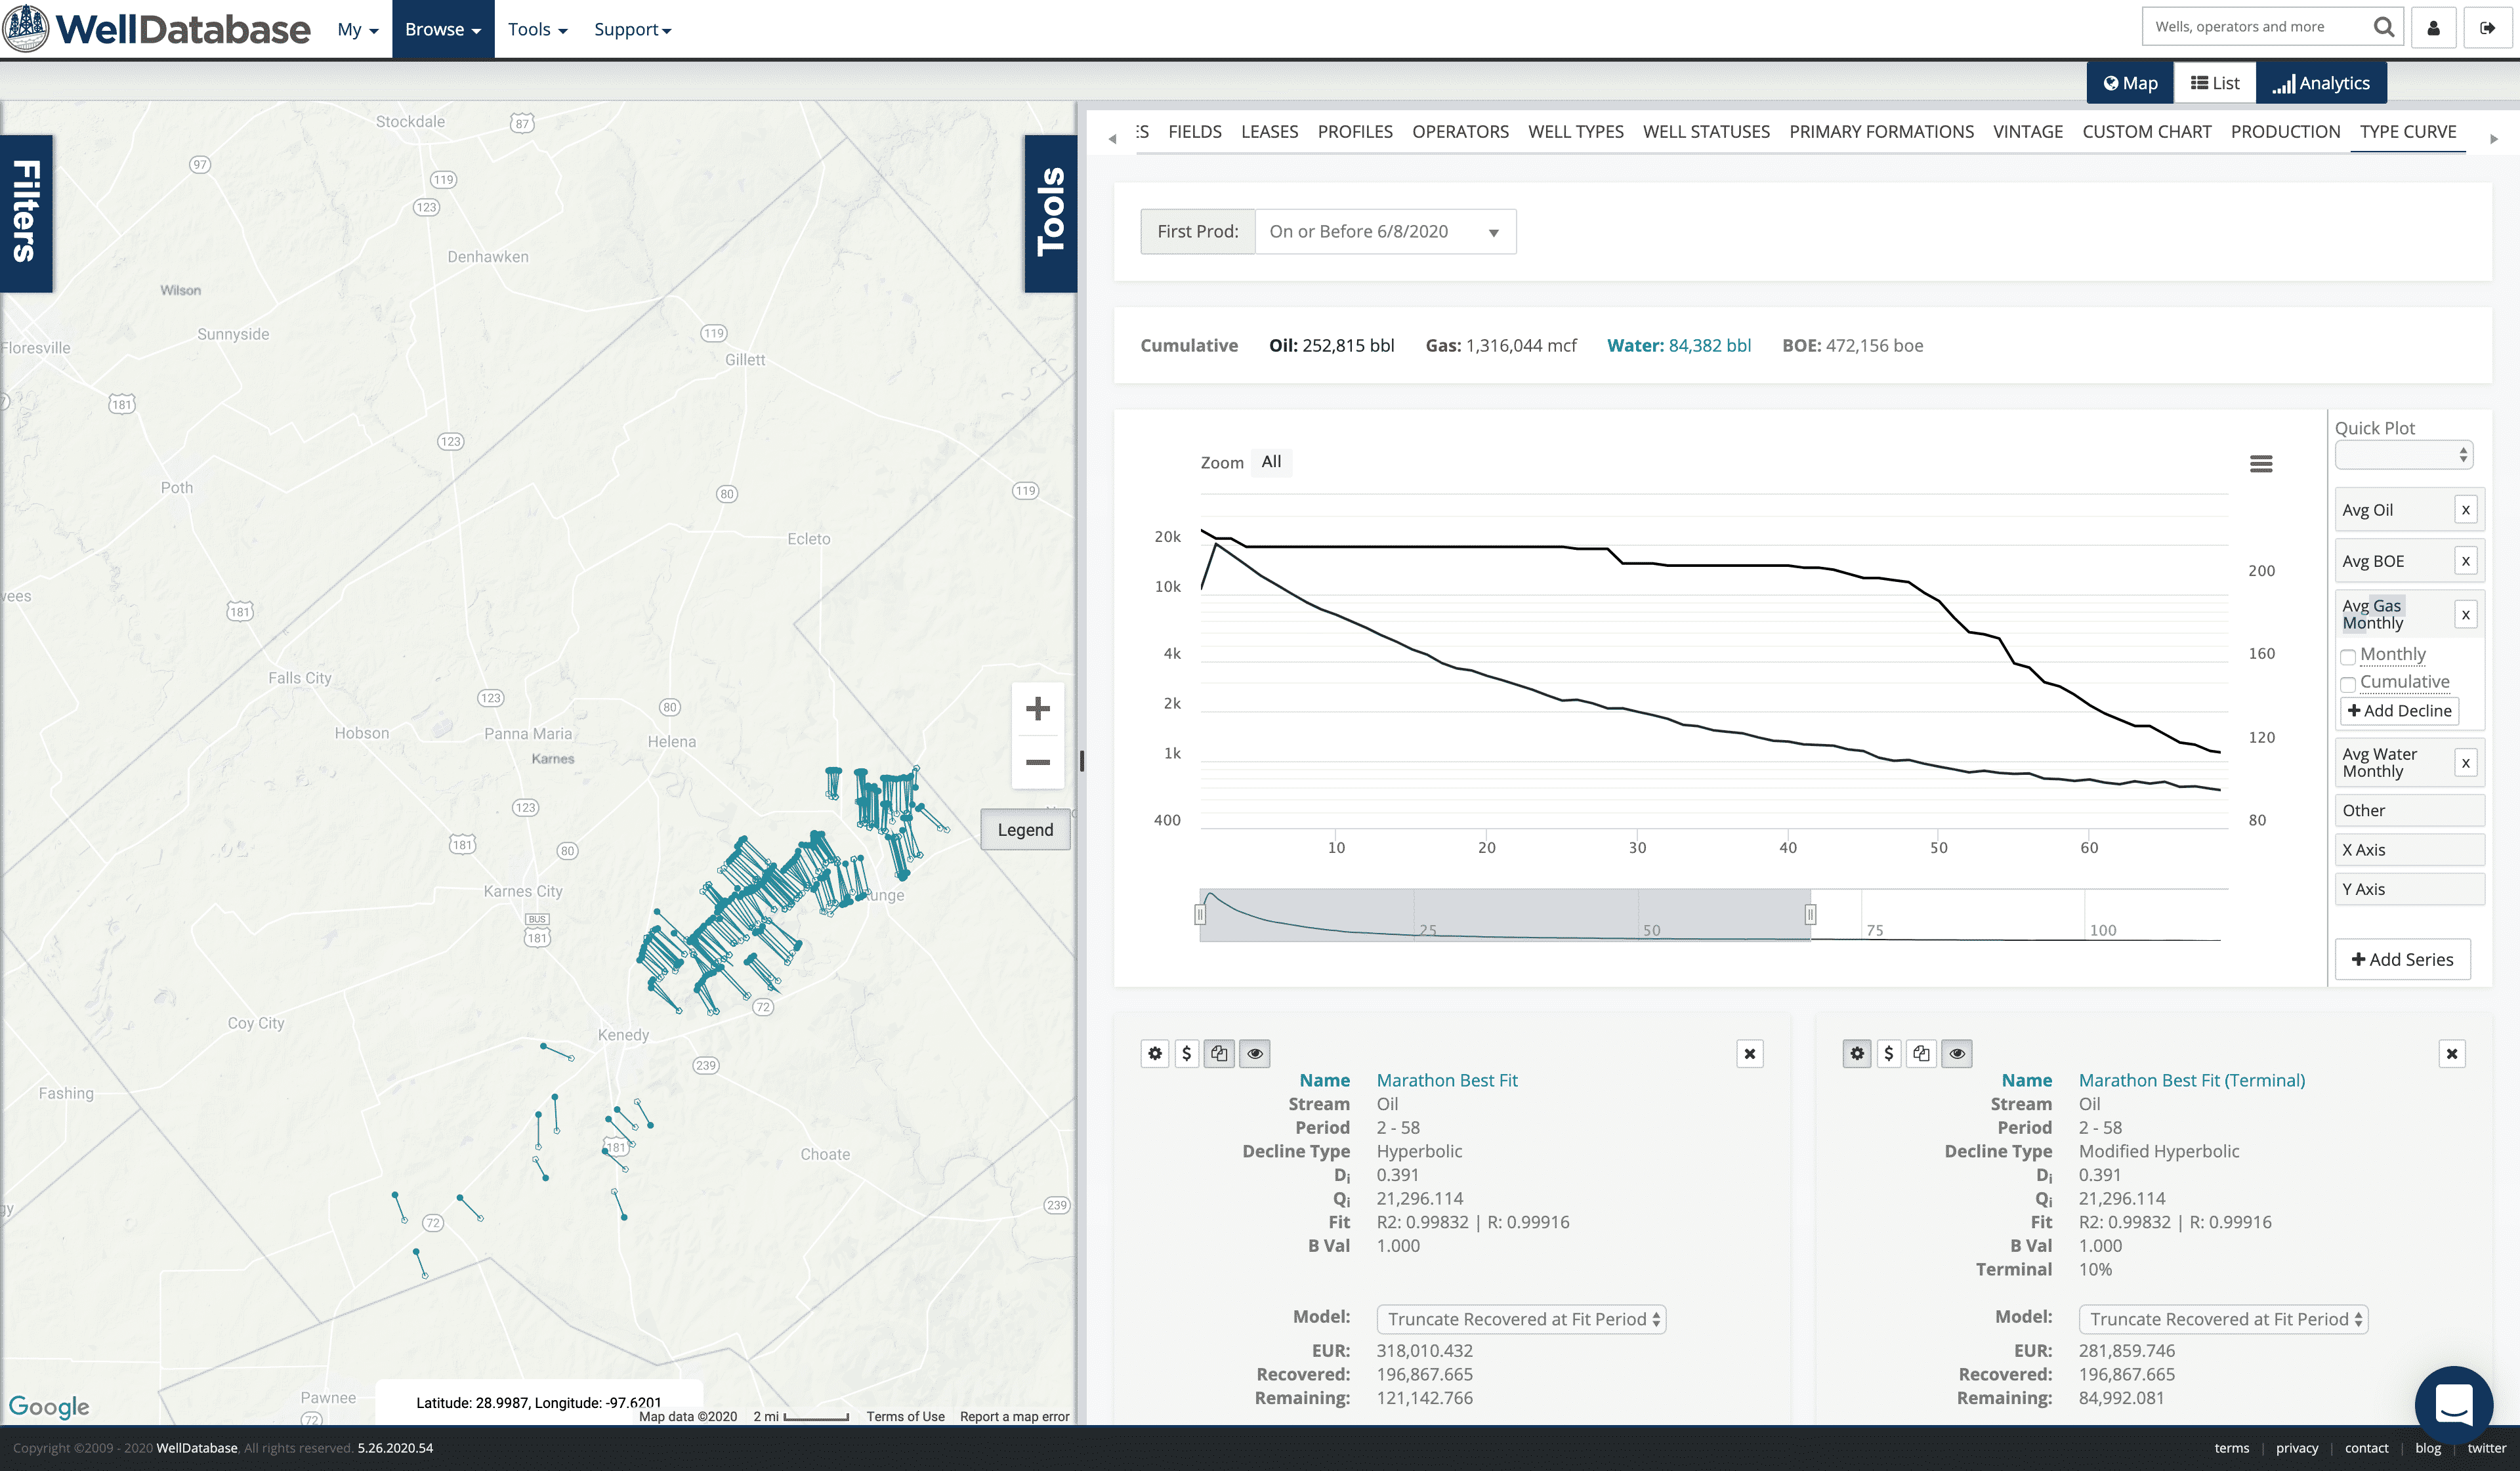Screen dimensions: 2520x1471
Task: Open settings gear for Marathon Best Fit
Action: coord(1155,1053)
